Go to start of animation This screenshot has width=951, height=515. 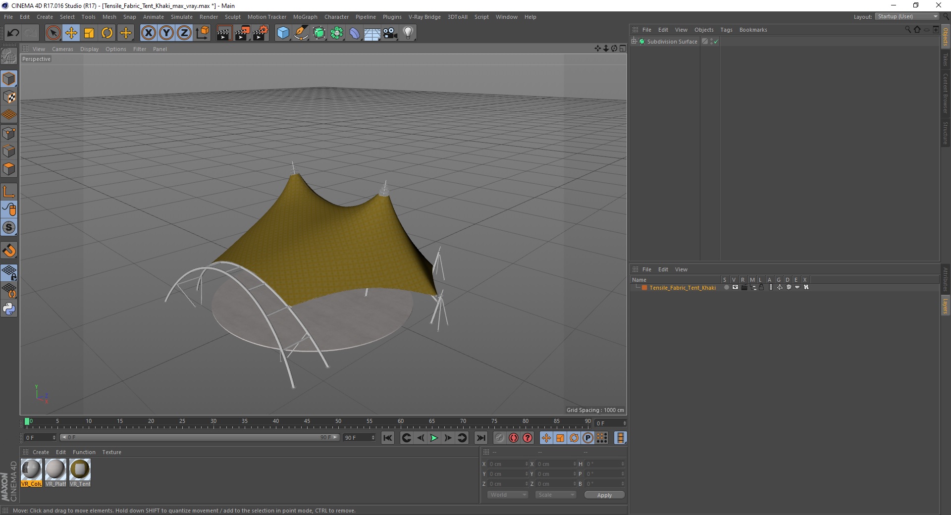pos(388,438)
